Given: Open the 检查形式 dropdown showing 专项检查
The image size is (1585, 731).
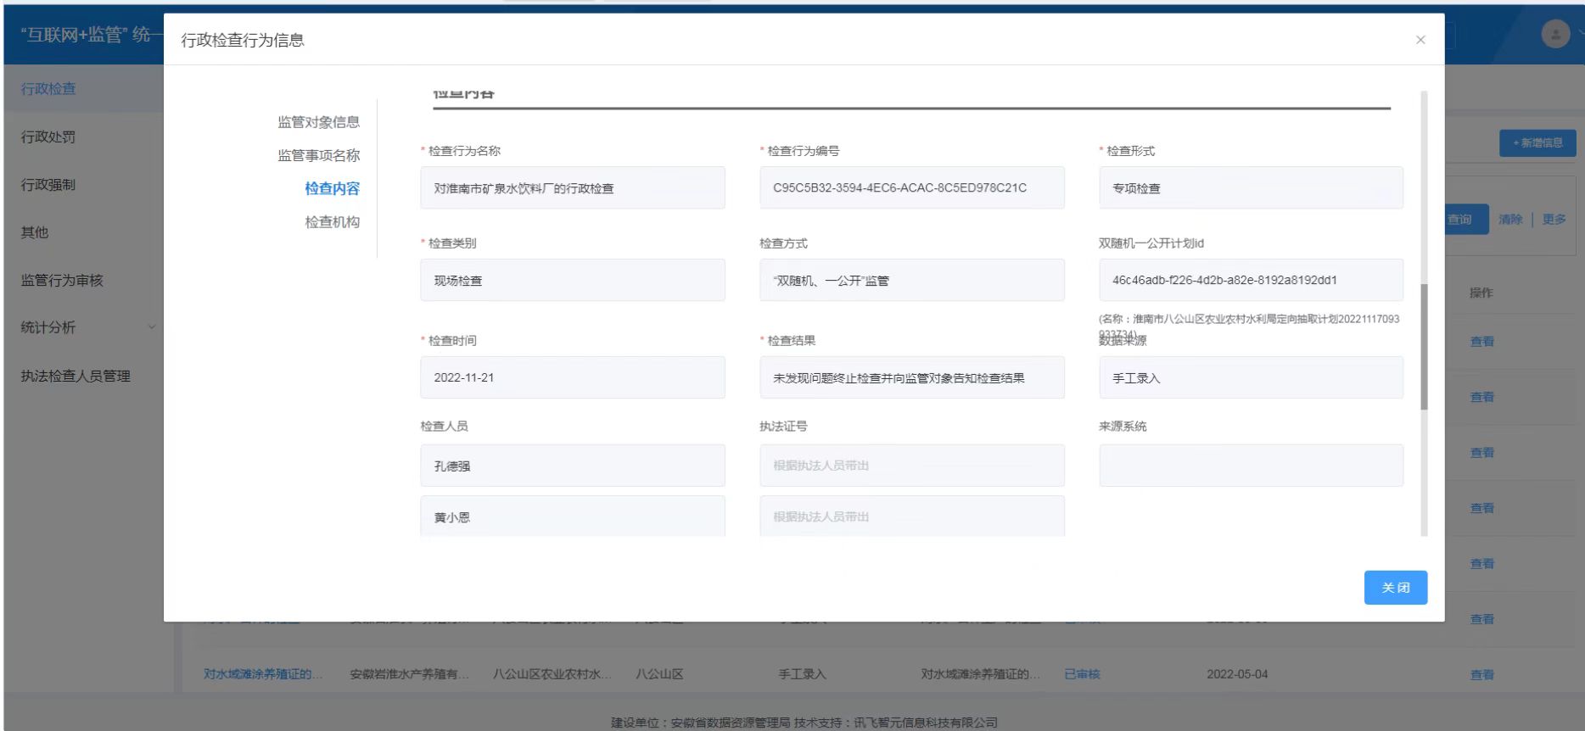Looking at the screenshot, I should click(1251, 188).
